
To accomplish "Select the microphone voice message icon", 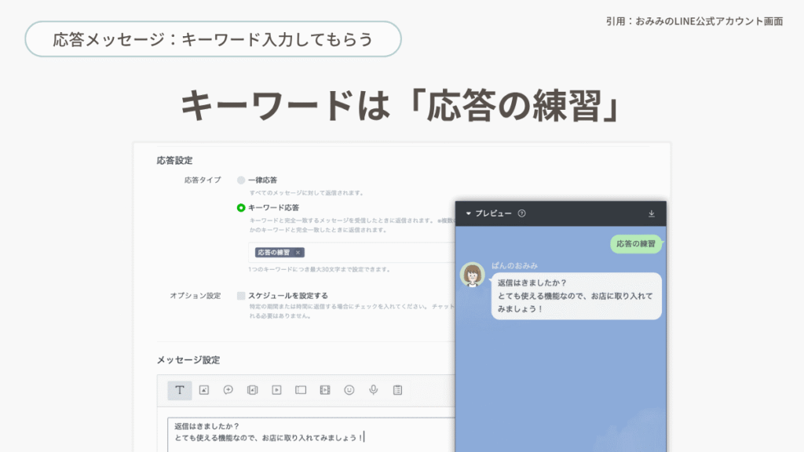I will [x=374, y=389].
